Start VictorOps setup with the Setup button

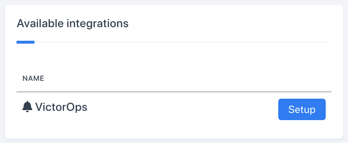click(x=302, y=109)
